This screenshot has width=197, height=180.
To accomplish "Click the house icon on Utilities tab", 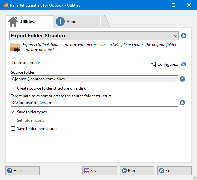I will (x=13, y=22).
